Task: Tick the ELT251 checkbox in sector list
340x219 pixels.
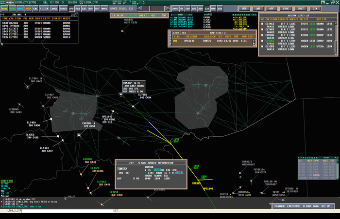Action: [262, 41]
